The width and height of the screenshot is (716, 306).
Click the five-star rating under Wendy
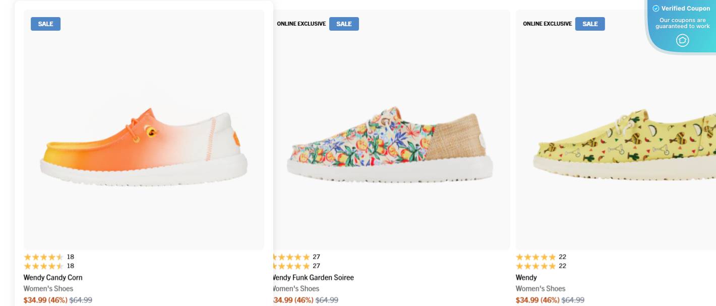point(536,257)
